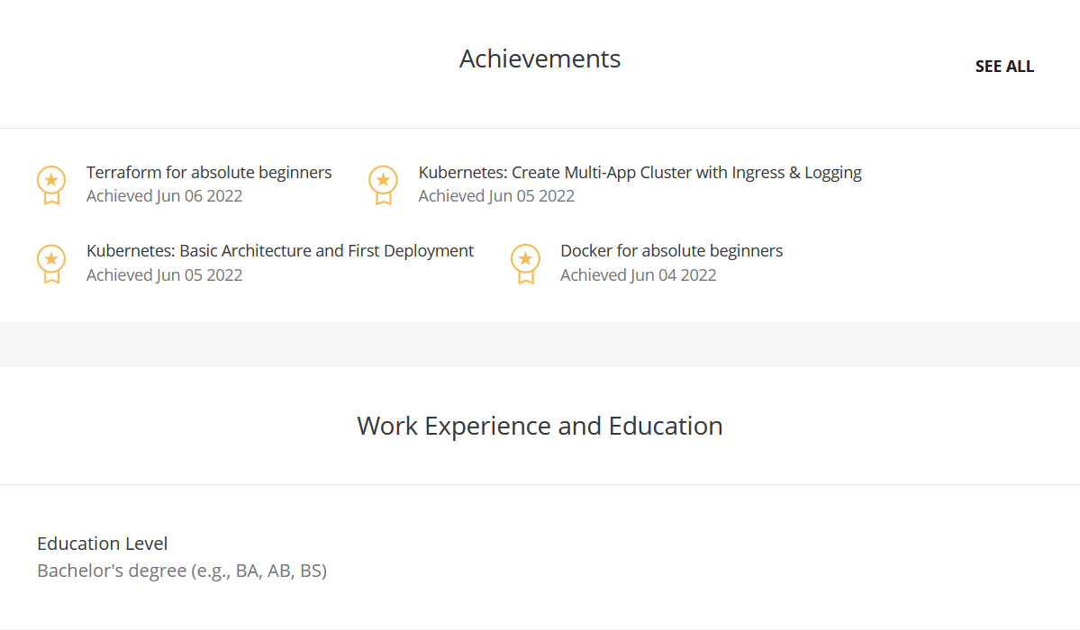Screen dimensions: 1080x630
Task: Open the SEE ALL achievements link
Action: (1004, 67)
